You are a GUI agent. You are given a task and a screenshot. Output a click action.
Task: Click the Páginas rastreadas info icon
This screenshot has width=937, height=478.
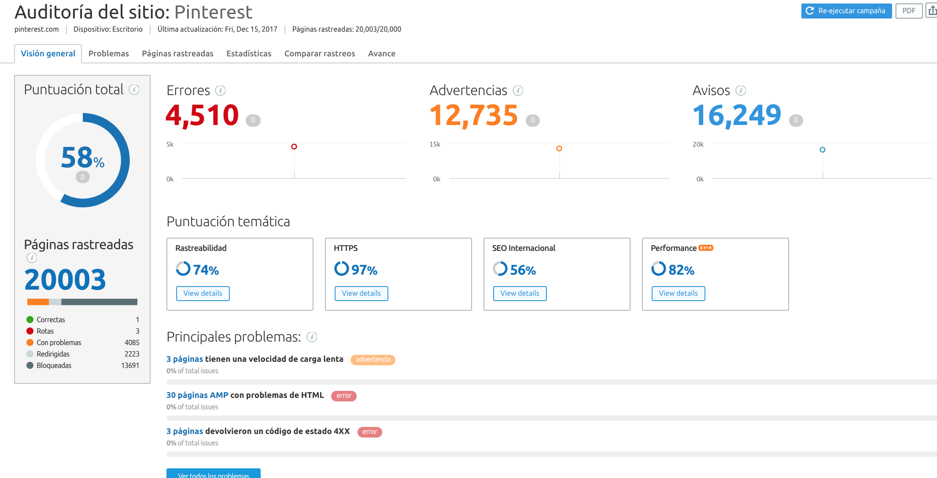point(32,258)
